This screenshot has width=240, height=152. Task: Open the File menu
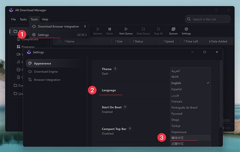pyautogui.click(x=13, y=19)
